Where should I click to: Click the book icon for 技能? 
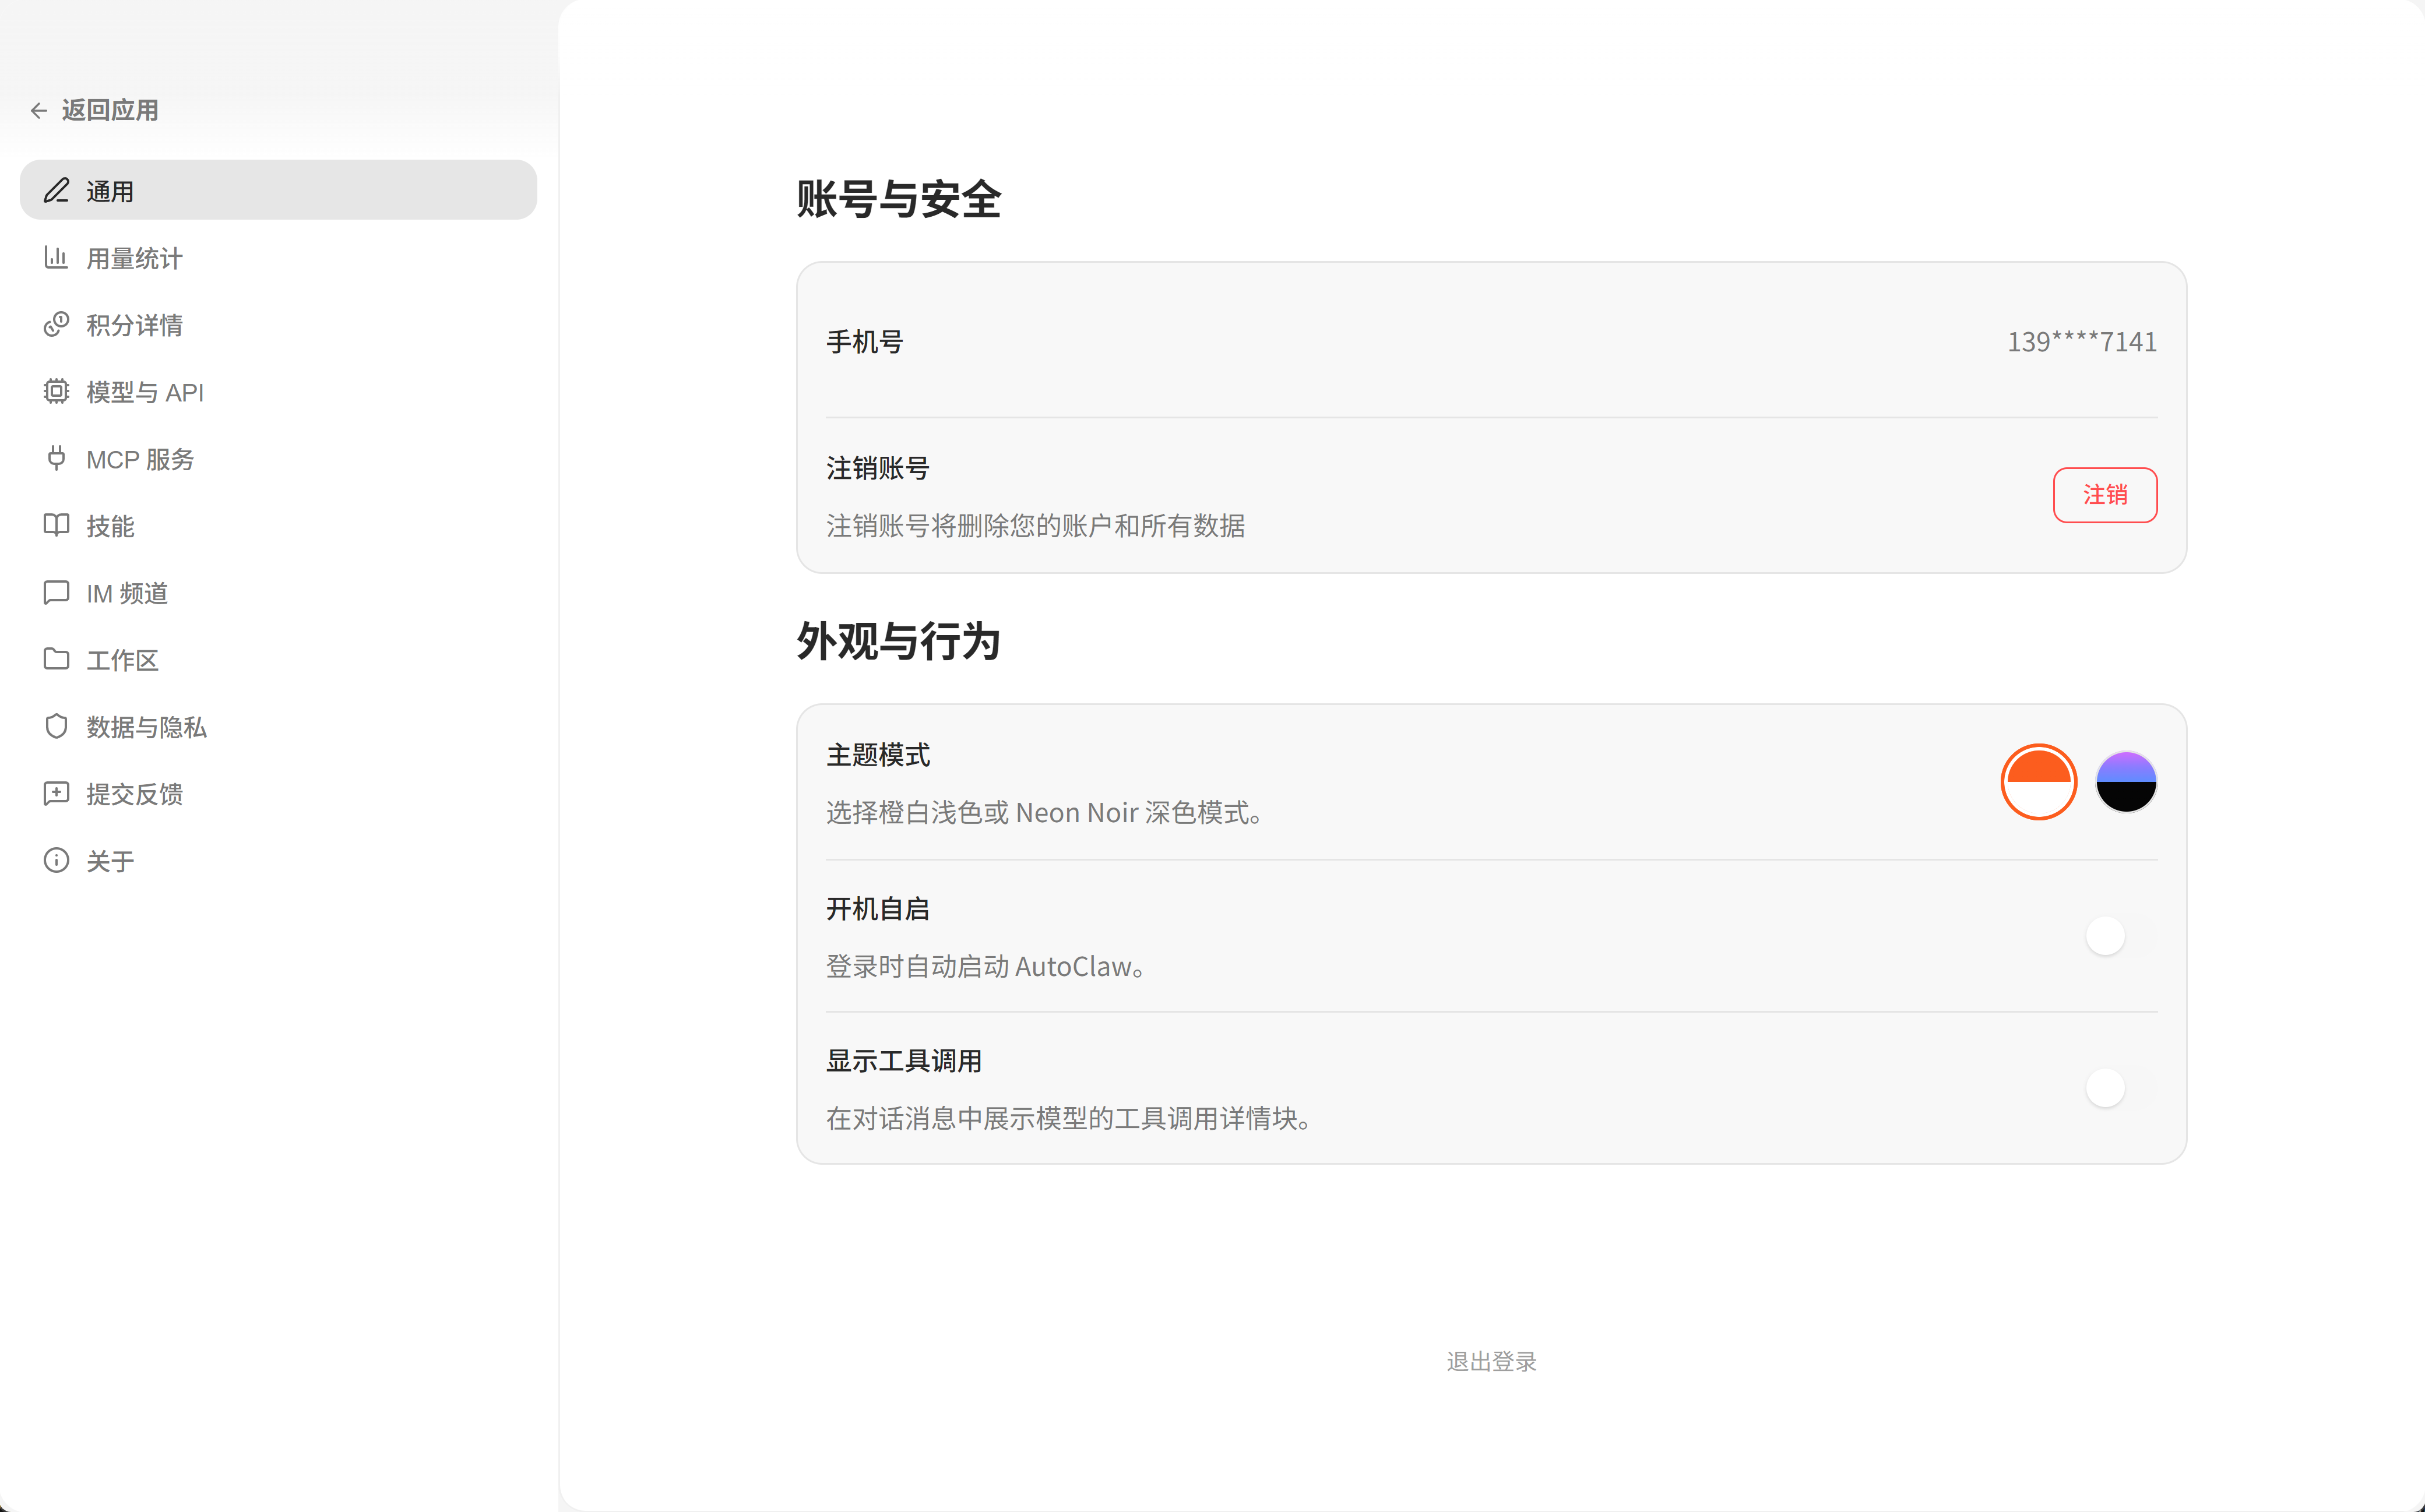click(56, 526)
